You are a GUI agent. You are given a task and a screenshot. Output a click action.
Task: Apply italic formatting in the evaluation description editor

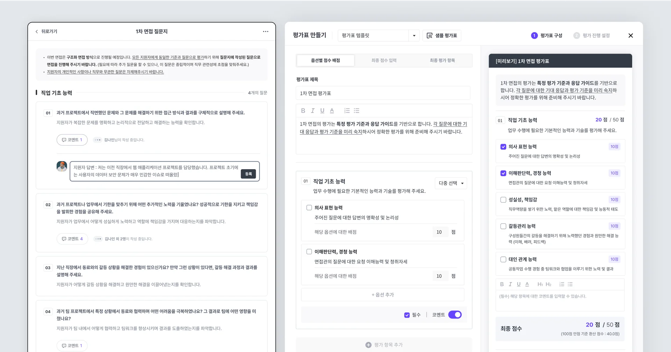tap(312, 111)
